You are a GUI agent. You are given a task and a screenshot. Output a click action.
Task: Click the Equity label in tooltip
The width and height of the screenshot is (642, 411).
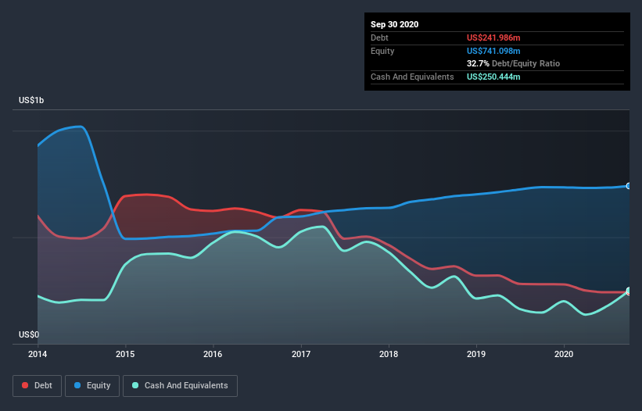tap(382, 51)
